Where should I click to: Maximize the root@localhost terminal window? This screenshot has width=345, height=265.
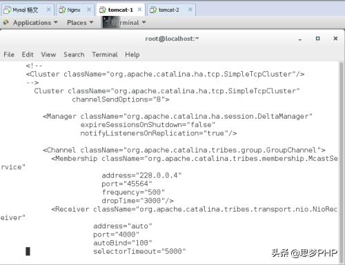317,39
